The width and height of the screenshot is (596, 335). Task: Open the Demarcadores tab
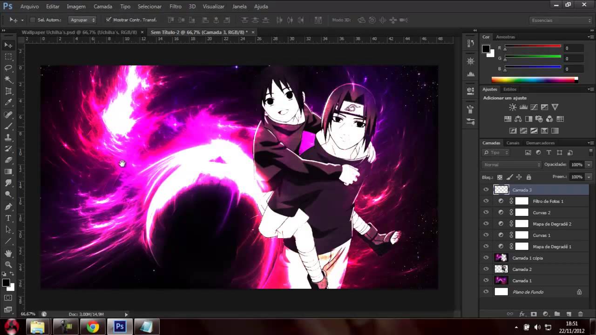coord(541,143)
